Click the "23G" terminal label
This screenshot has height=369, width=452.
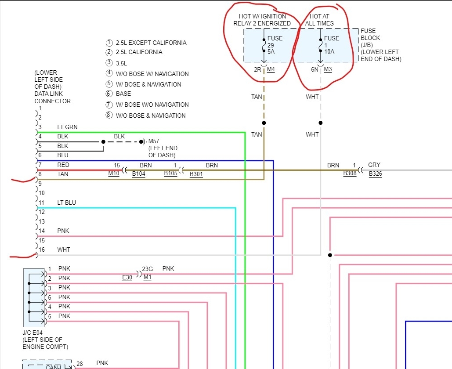coord(147,269)
